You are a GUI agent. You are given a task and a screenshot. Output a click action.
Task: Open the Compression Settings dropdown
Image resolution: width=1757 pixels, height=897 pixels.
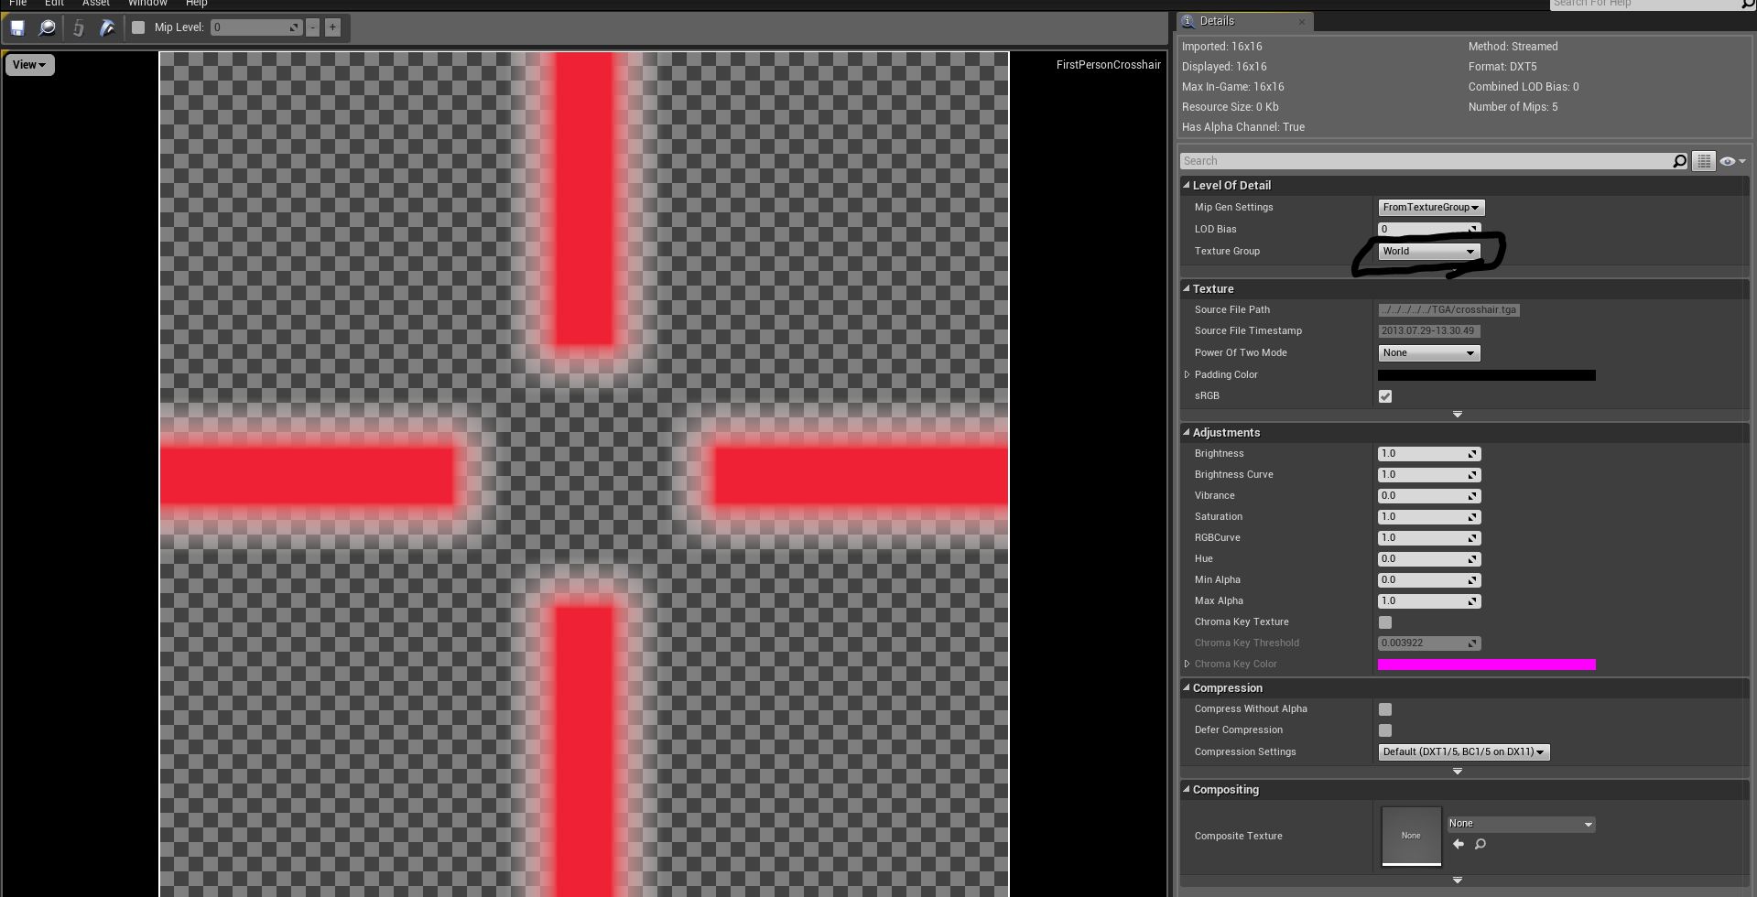tap(1464, 752)
